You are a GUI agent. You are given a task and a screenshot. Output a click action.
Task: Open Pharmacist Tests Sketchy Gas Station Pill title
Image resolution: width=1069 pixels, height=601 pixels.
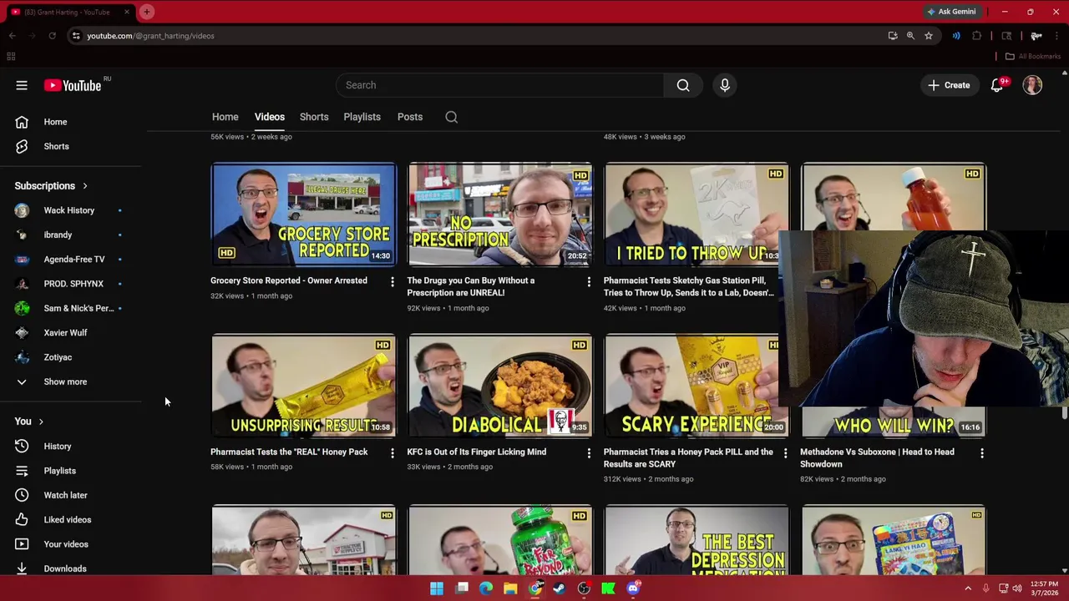pyautogui.click(x=689, y=286)
